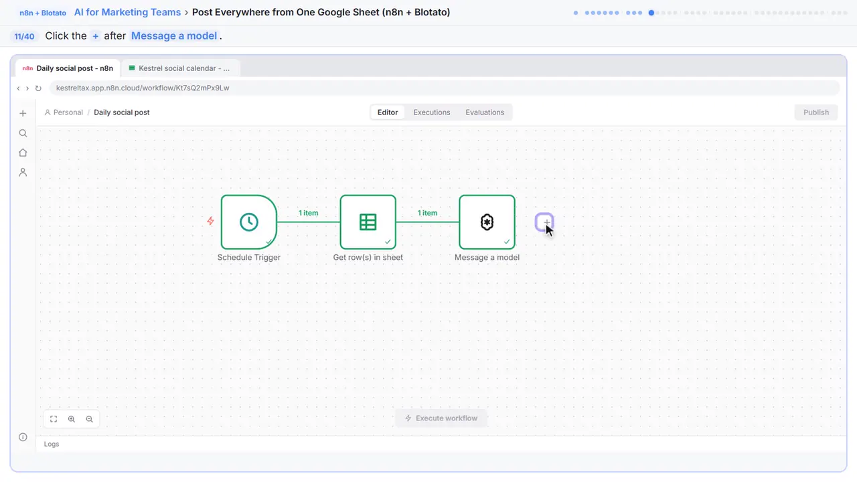Click the 1 item label before Message a model
The width and height of the screenshot is (857, 482).
click(x=427, y=213)
